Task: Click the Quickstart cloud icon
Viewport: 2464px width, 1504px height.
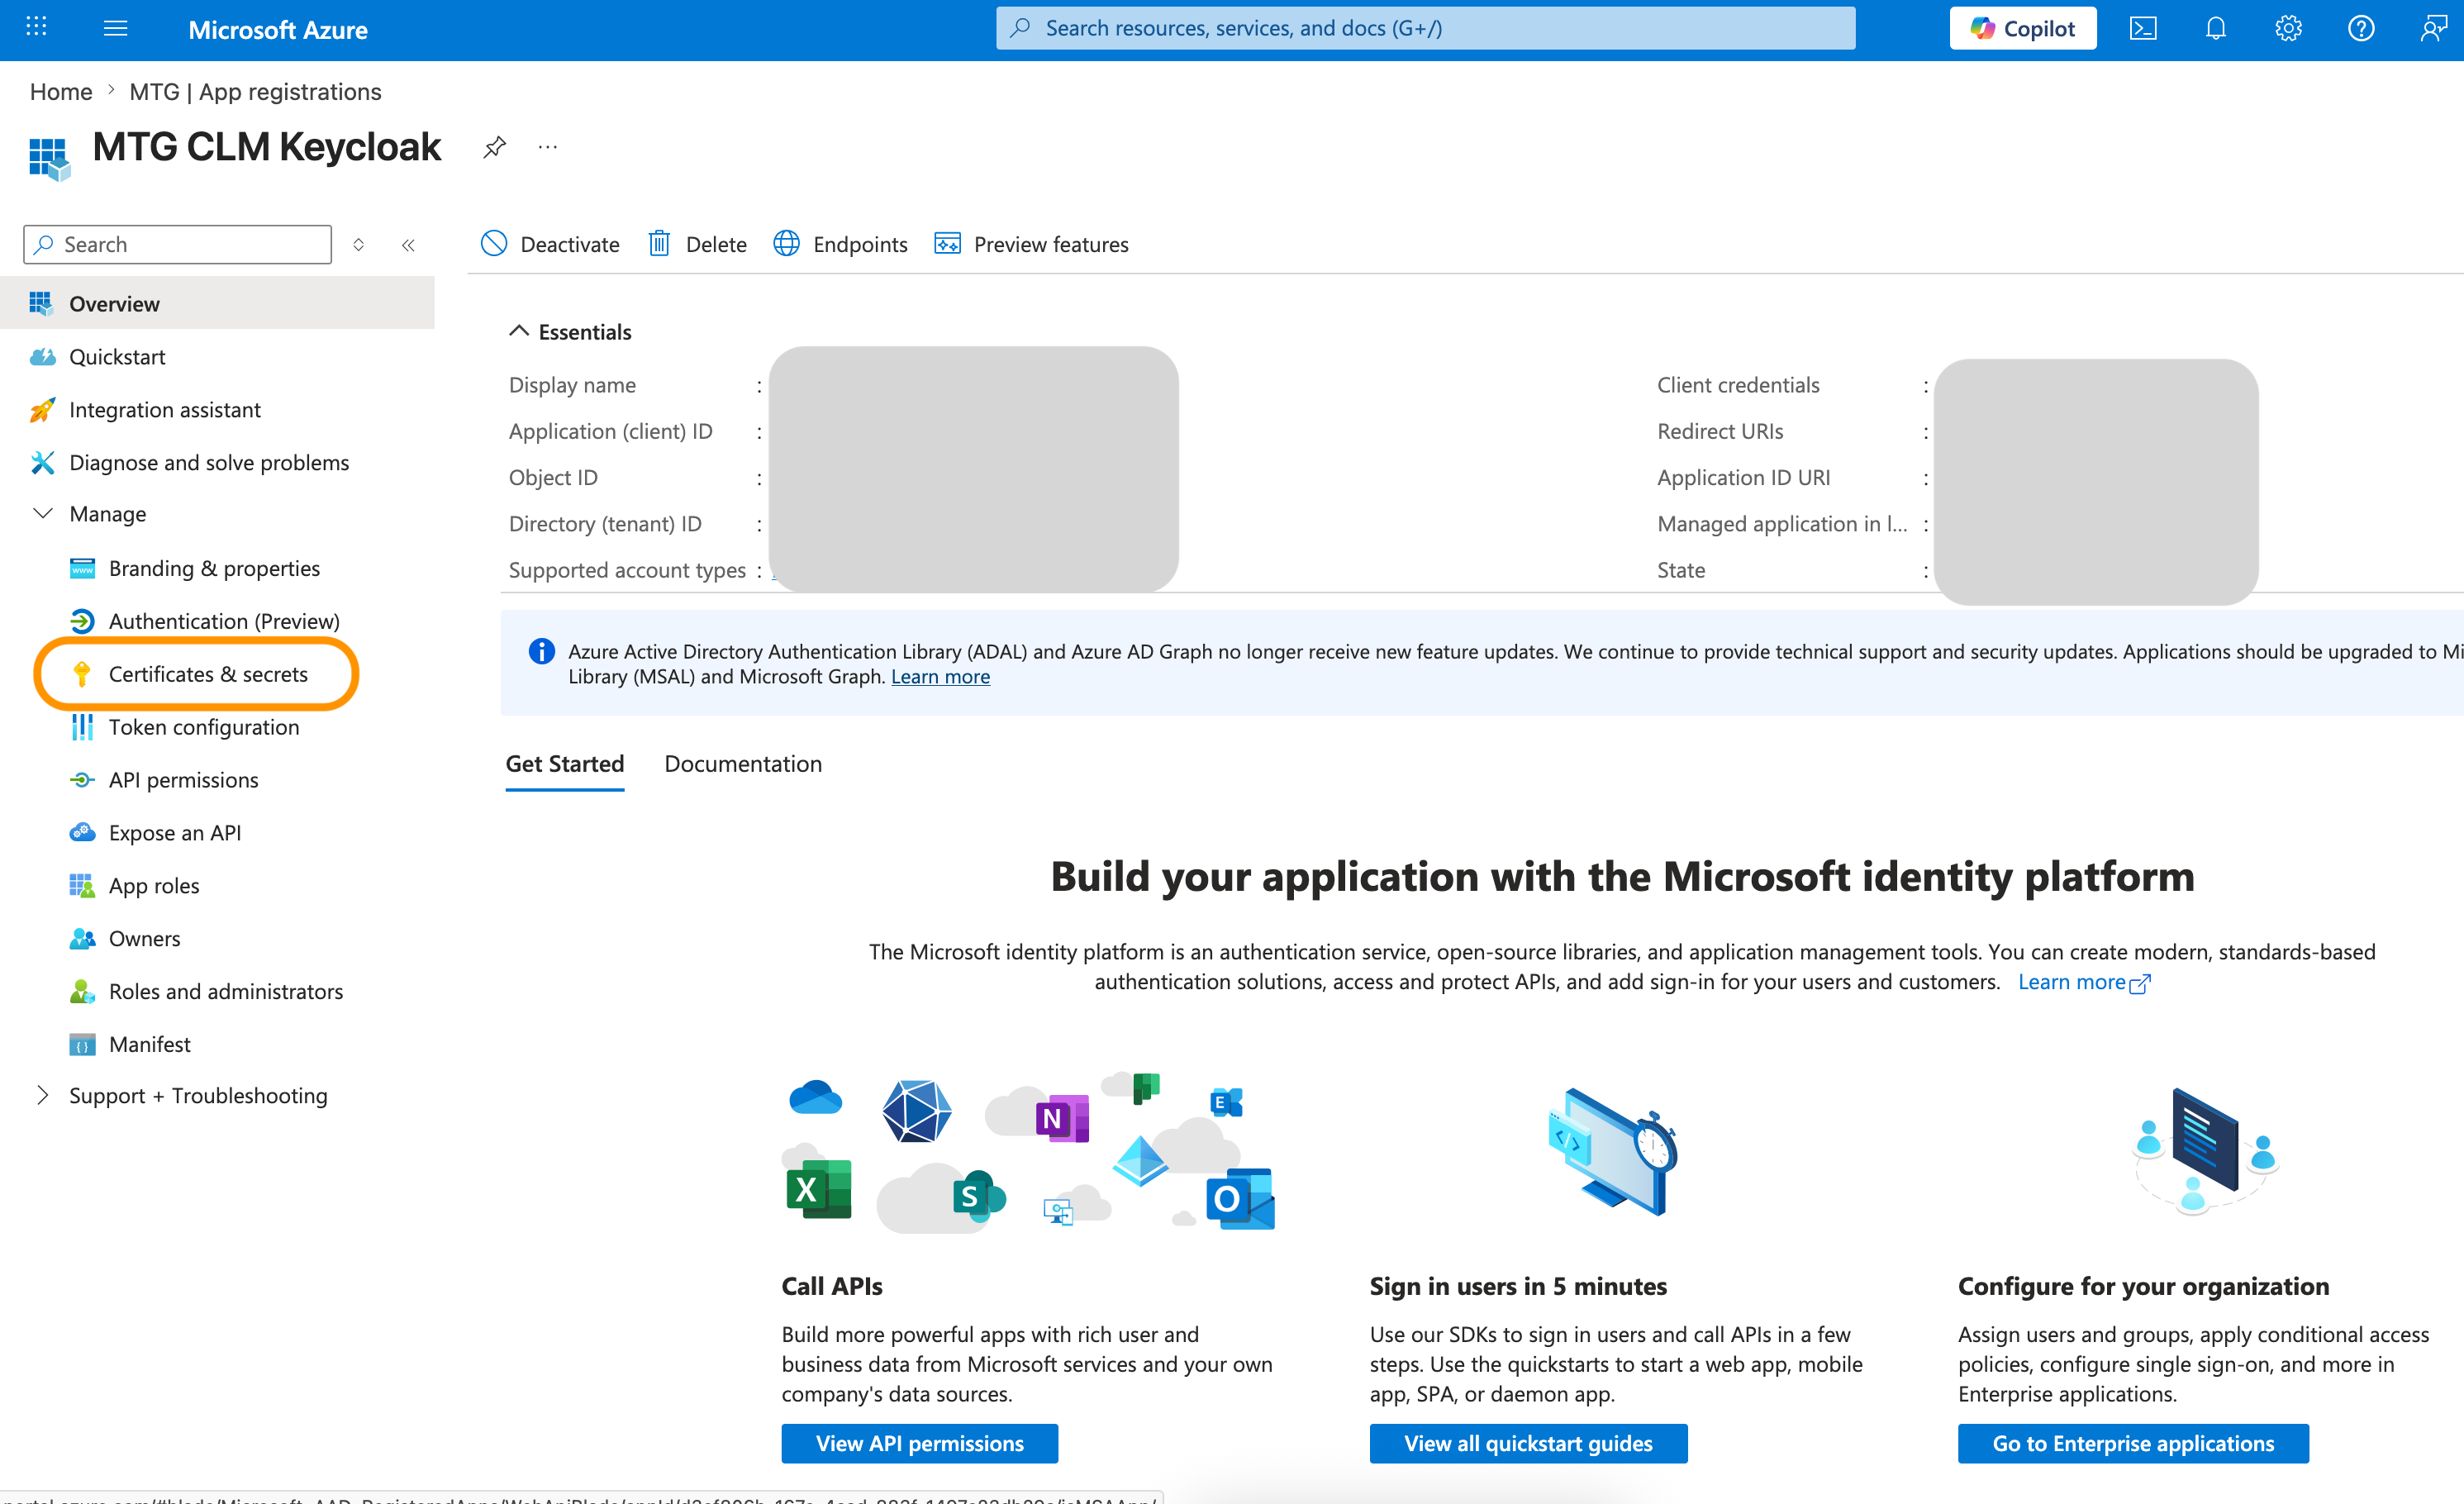Action: tap(42, 357)
